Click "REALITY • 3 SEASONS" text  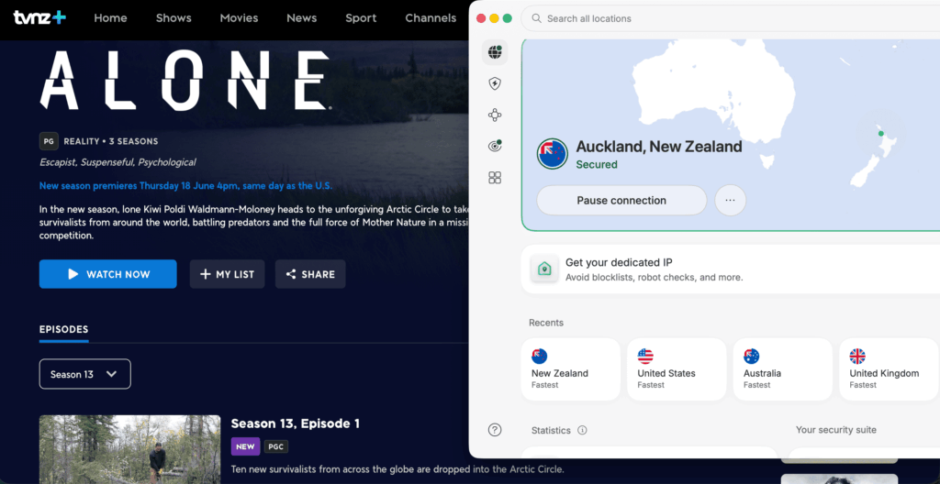[111, 141]
